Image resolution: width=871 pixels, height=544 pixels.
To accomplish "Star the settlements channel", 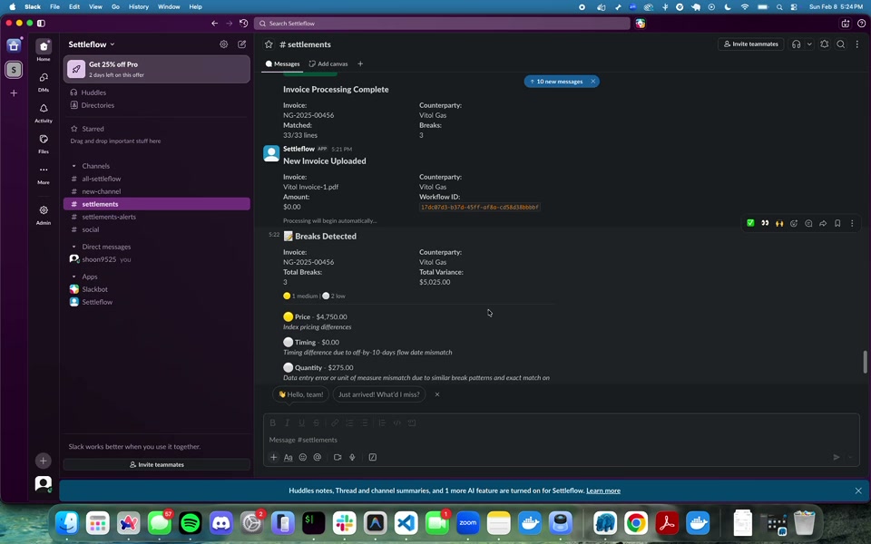I will (269, 44).
